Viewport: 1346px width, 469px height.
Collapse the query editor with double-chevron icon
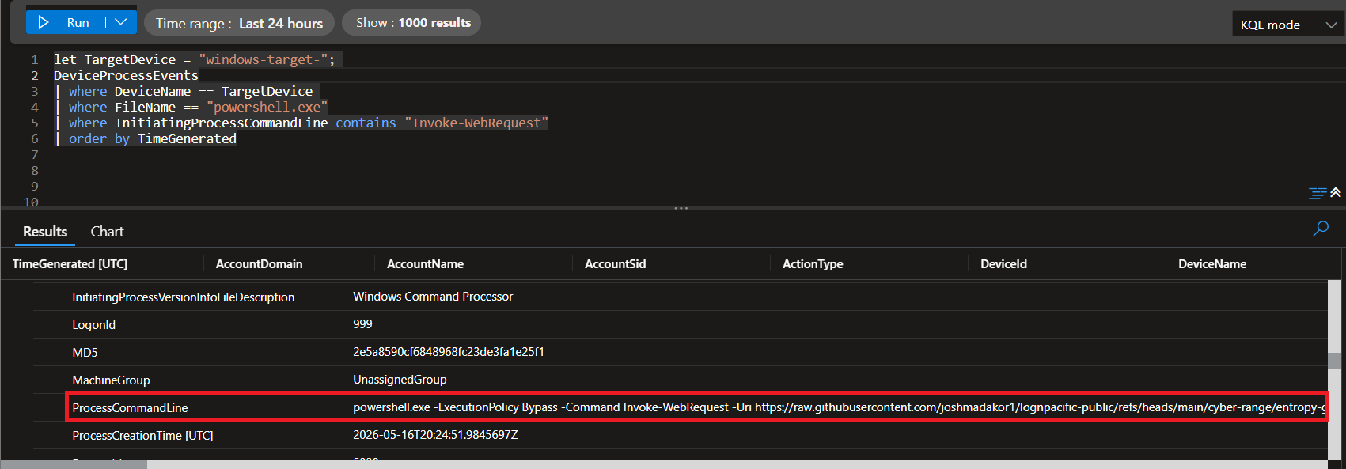tap(1336, 192)
